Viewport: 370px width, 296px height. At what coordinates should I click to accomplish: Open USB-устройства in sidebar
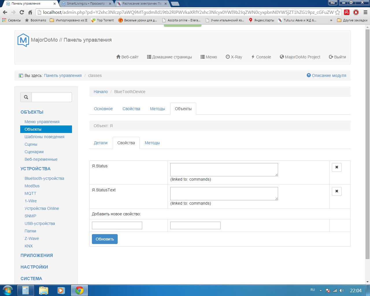(x=40, y=223)
